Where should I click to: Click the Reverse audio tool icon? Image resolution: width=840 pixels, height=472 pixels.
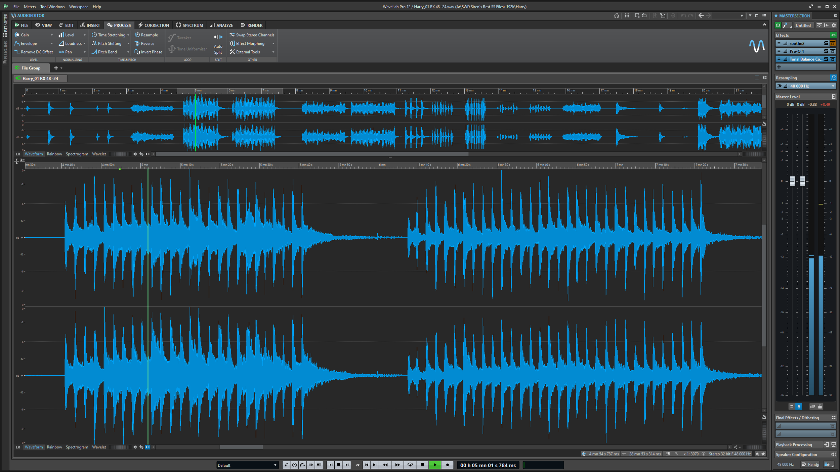[137, 44]
